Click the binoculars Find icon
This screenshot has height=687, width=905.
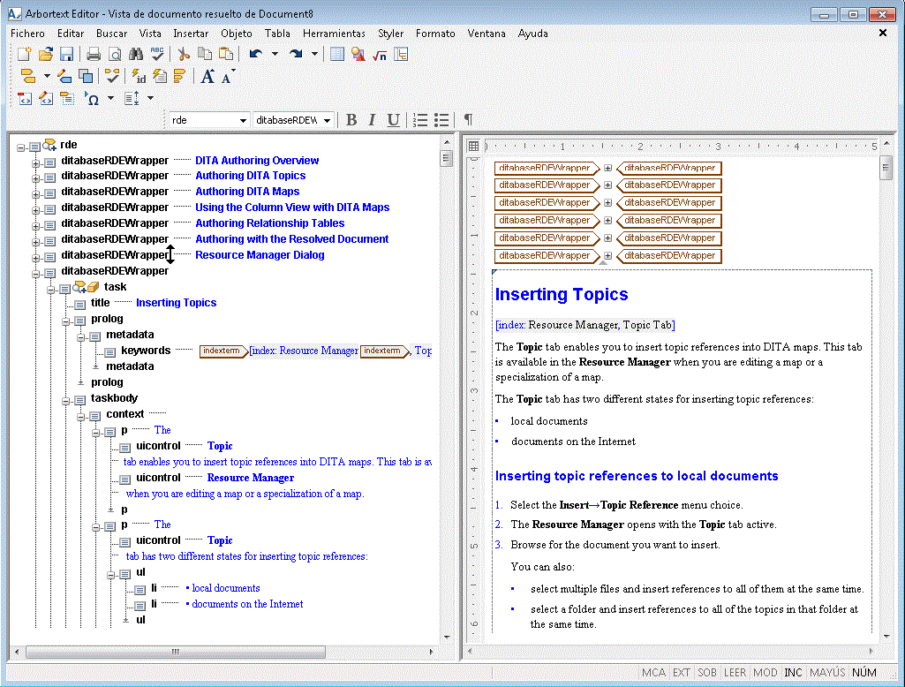click(136, 54)
